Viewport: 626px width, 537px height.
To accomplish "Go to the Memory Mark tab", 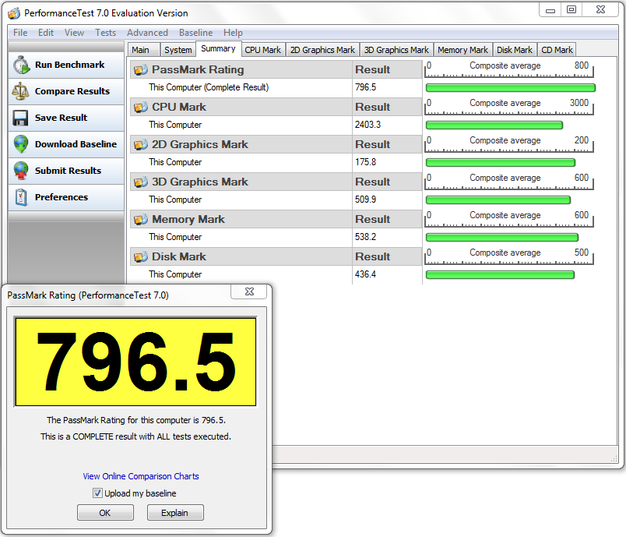I will (462, 50).
